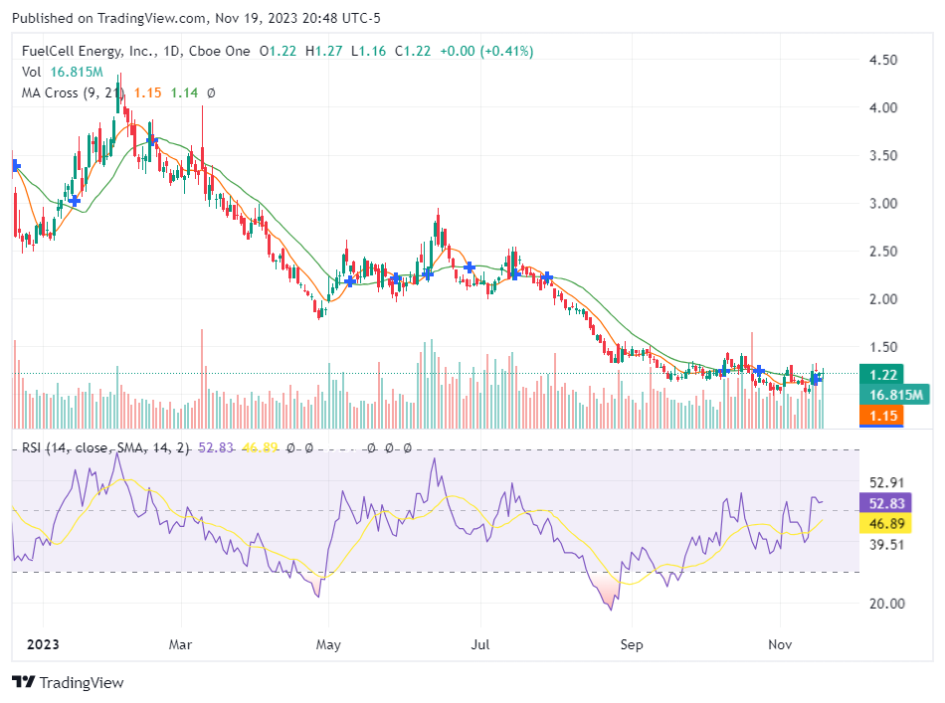Click the TradingView logo in the footer
The width and height of the screenshot is (945, 703).
(x=68, y=682)
